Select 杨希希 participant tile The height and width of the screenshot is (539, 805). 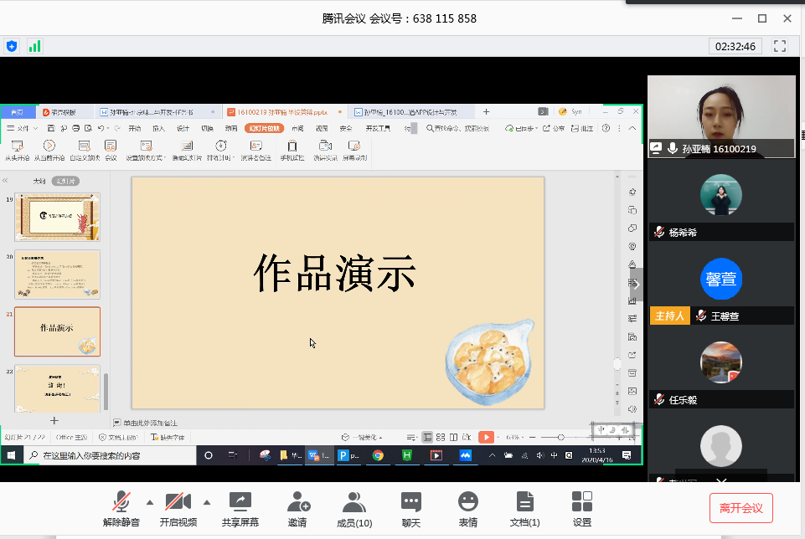pos(721,207)
